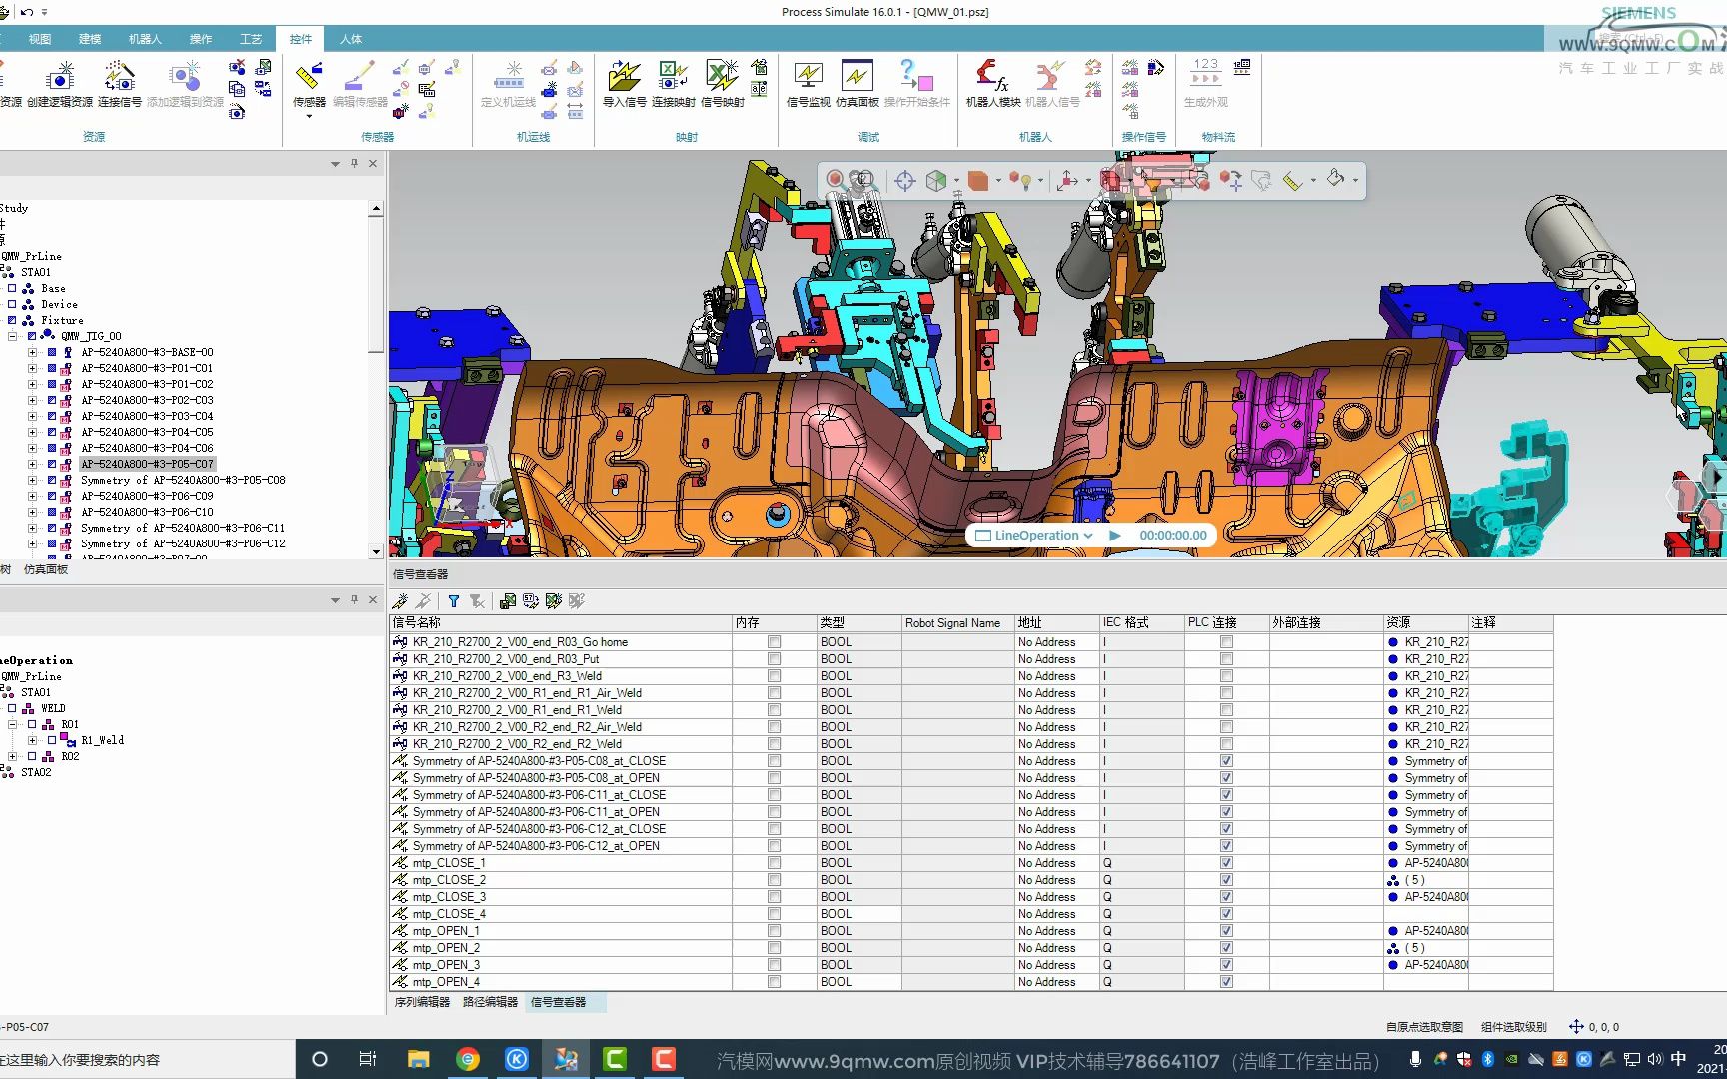Tick 内存 checkbox for KR_210_R2700_2_V00_end_R03_Go home
Viewport: 1727px width, 1079px height.
pyautogui.click(x=775, y=642)
